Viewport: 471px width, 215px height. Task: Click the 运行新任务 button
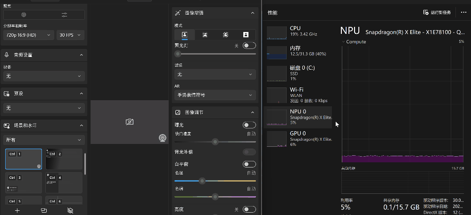[x=438, y=13]
